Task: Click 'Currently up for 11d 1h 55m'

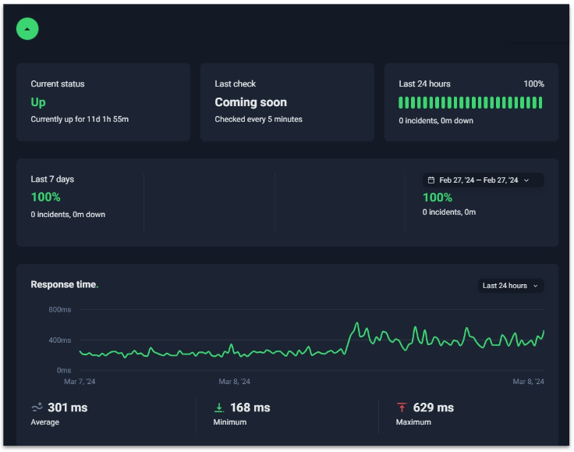Action: pyautogui.click(x=80, y=119)
